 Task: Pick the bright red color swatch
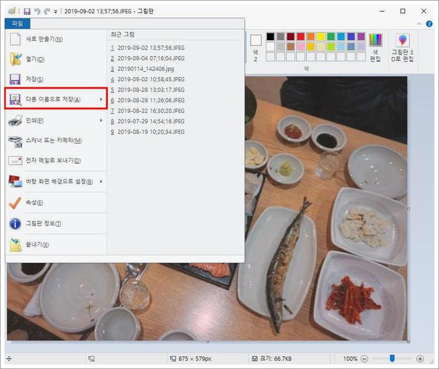point(301,37)
